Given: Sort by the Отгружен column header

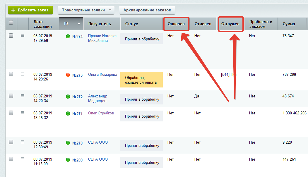Looking at the screenshot, I should pos(230,24).
